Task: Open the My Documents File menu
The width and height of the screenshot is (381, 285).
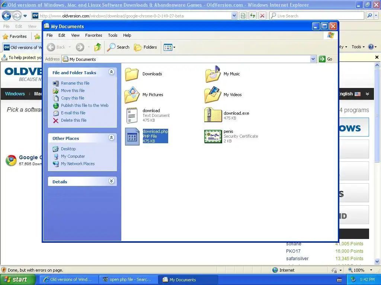Action: [x=49, y=35]
